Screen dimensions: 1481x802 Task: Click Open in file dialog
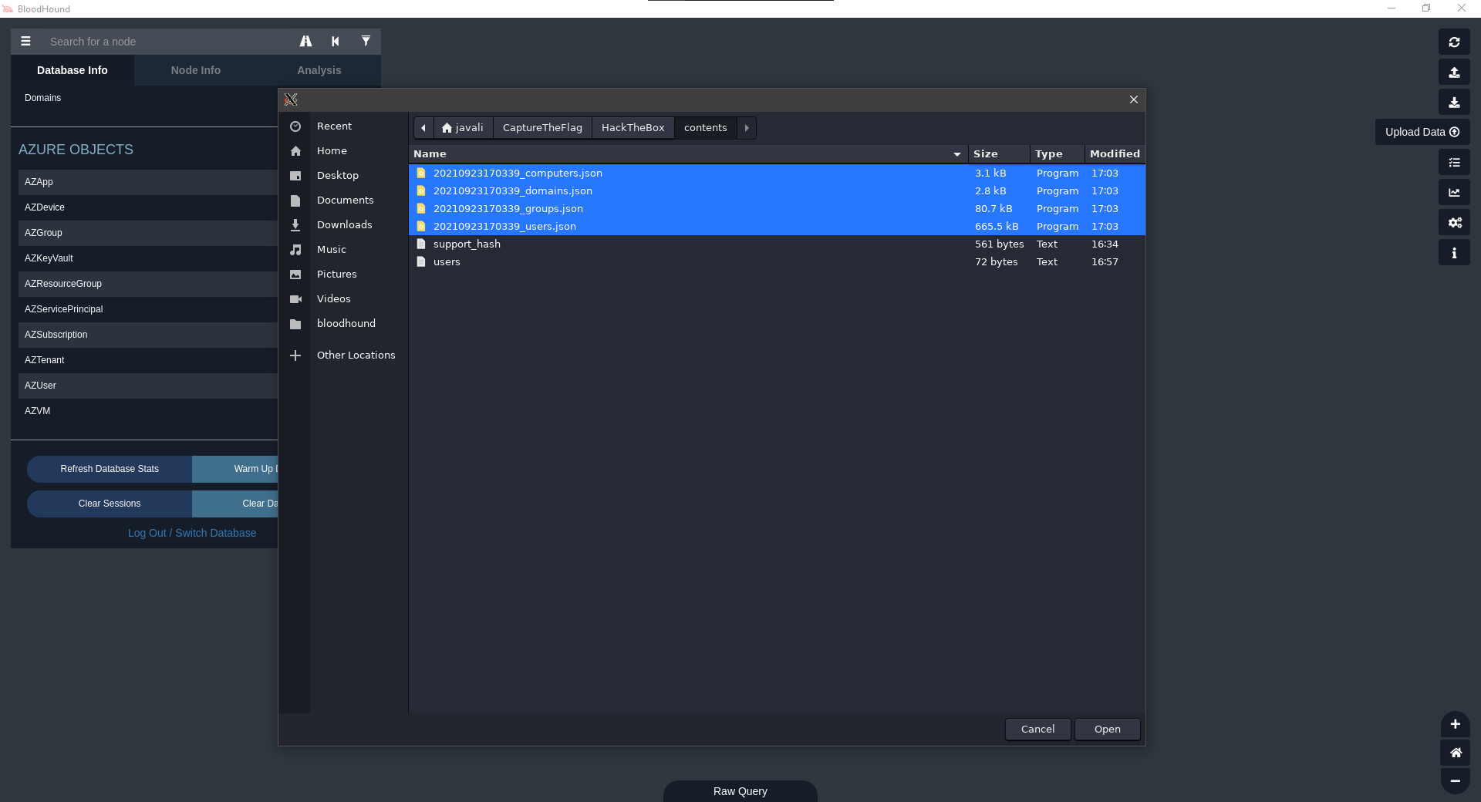pyautogui.click(x=1107, y=730)
